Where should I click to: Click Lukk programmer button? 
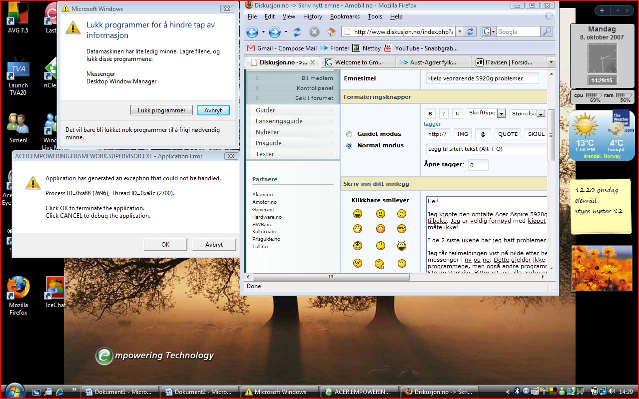(161, 110)
